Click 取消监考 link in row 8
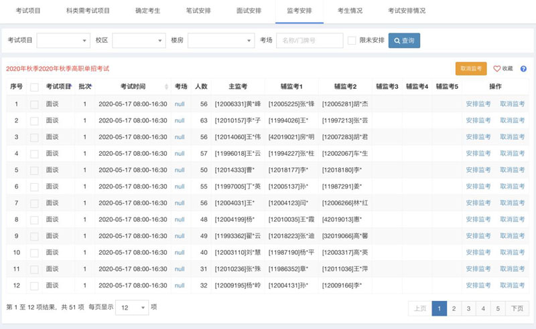The height and width of the screenshot is (329, 536). pyautogui.click(x=512, y=219)
